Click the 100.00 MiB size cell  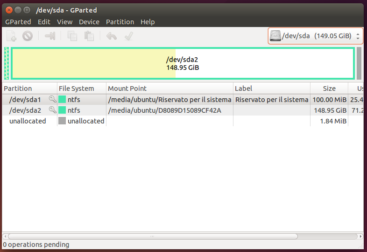(x=329, y=100)
